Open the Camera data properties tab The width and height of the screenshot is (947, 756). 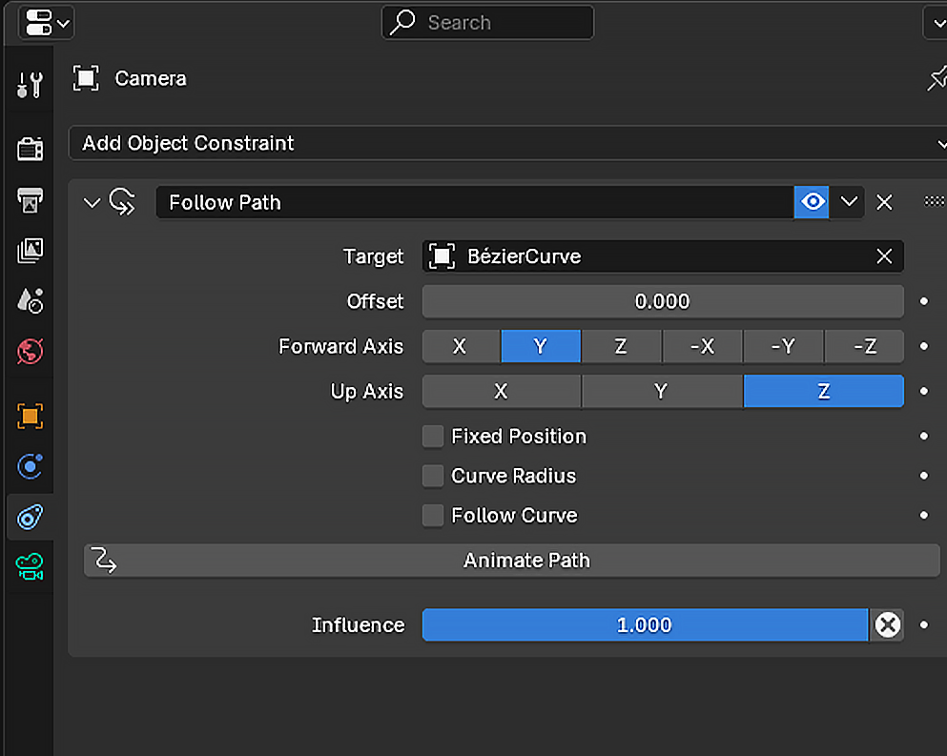30,567
